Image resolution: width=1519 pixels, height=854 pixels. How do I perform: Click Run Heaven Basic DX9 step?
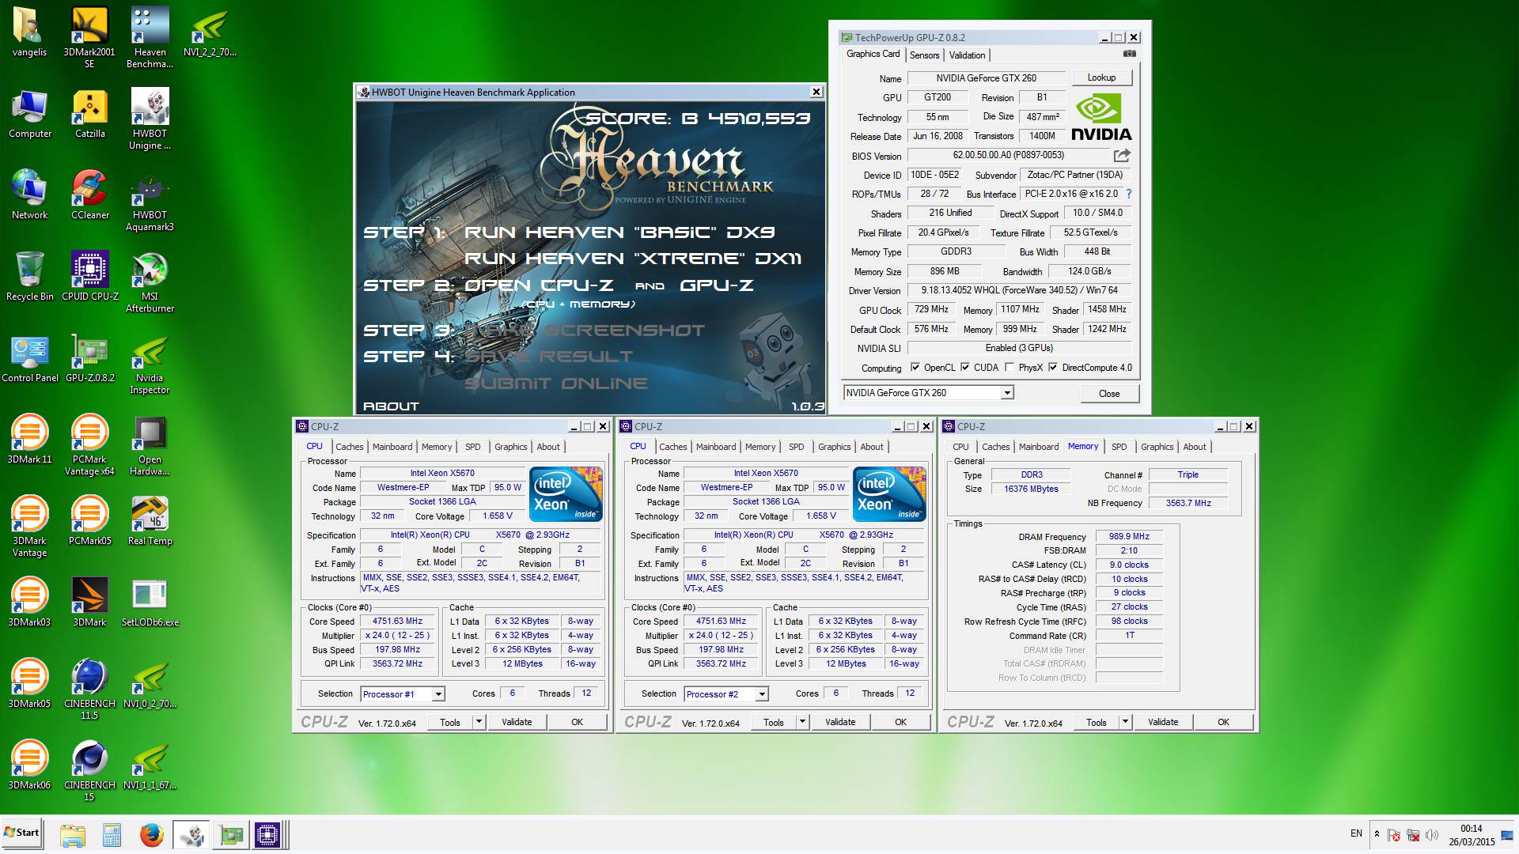pyautogui.click(x=619, y=232)
